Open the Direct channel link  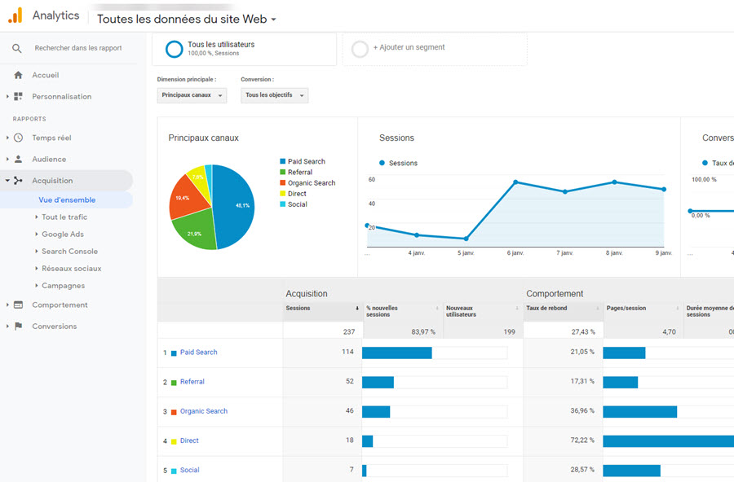pos(189,440)
